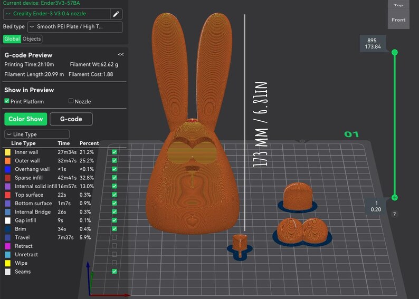Screen dimensions: 419x299
Task: Click the Sparse infill time 42m41s
Action: click(67, 178)
